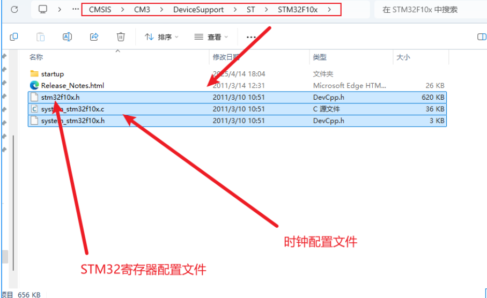Click the share icon in toolbar
The width and height of the screenshot is (487, 298).
click(94, 37)
